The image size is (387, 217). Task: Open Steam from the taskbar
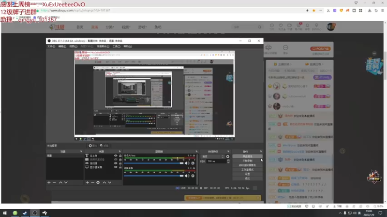coord(25,213)
